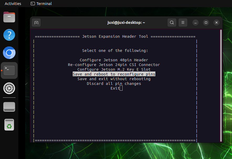
Task: Open the Activities overview
Action: click(x=13, y=4)
